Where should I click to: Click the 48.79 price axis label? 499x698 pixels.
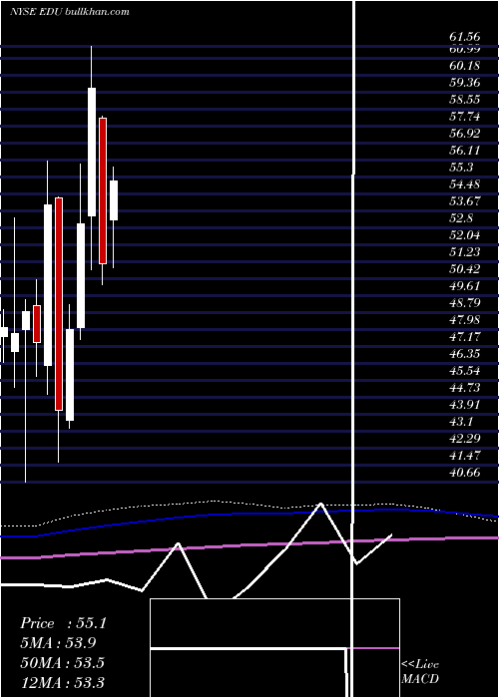pos(464,303)
